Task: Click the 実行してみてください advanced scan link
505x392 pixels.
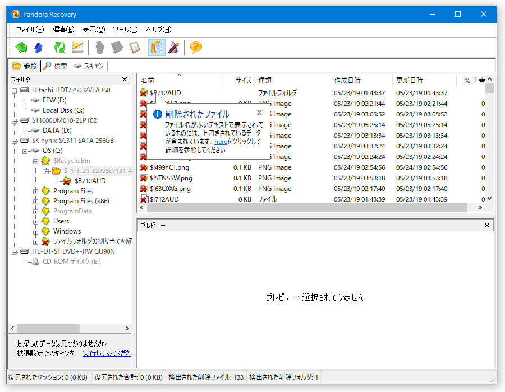Action: pyautogui.click(x=107, y=353)
